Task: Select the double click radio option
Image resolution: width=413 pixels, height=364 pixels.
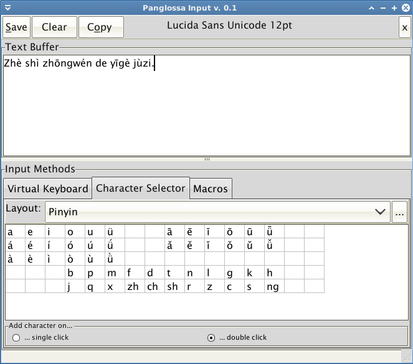Action: (x=211, y=337)
